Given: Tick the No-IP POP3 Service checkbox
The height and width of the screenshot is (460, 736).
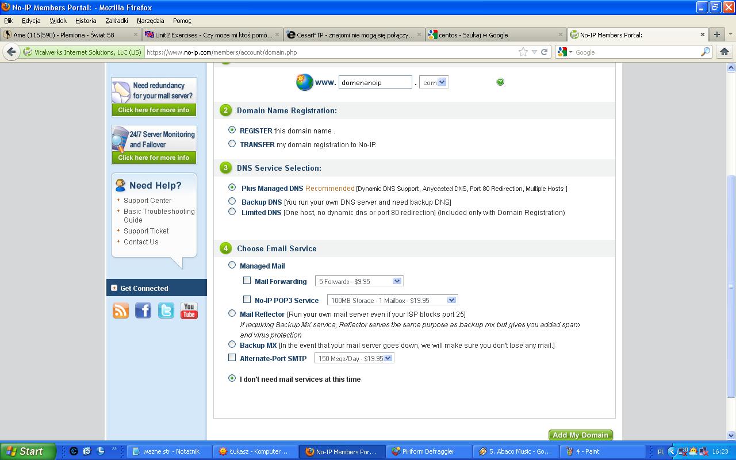Looking at the screenshot, I should click(247, 300).
